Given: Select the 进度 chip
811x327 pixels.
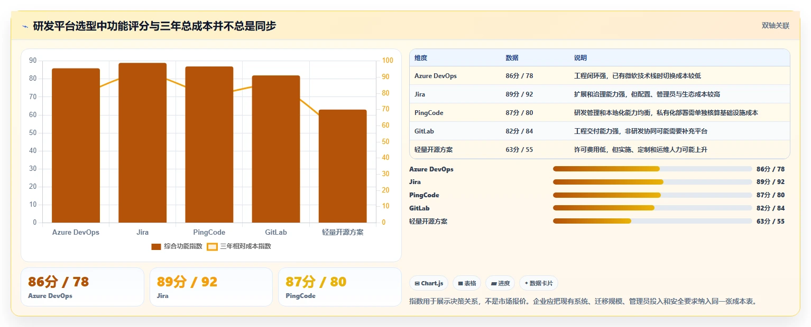Looking at the screenshot, I should click(500, 283).
